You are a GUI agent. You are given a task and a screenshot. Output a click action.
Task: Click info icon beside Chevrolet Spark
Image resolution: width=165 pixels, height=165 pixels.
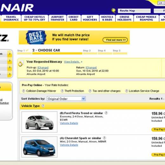click(104, 138)
